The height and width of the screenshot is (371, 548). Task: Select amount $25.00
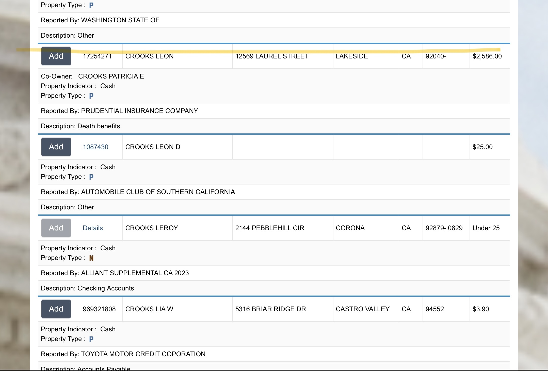click(482, 147)
